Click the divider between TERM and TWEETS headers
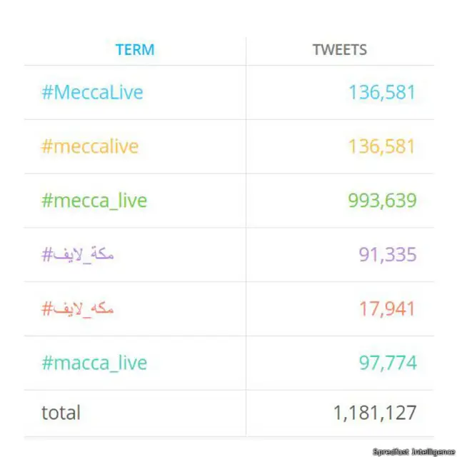Image resolution: width=457 pixels, height=457 pixels. (246, 50)
